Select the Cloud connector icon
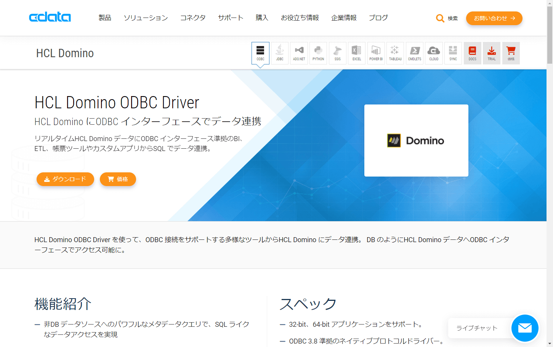553x347 pixels. [434, 53]
